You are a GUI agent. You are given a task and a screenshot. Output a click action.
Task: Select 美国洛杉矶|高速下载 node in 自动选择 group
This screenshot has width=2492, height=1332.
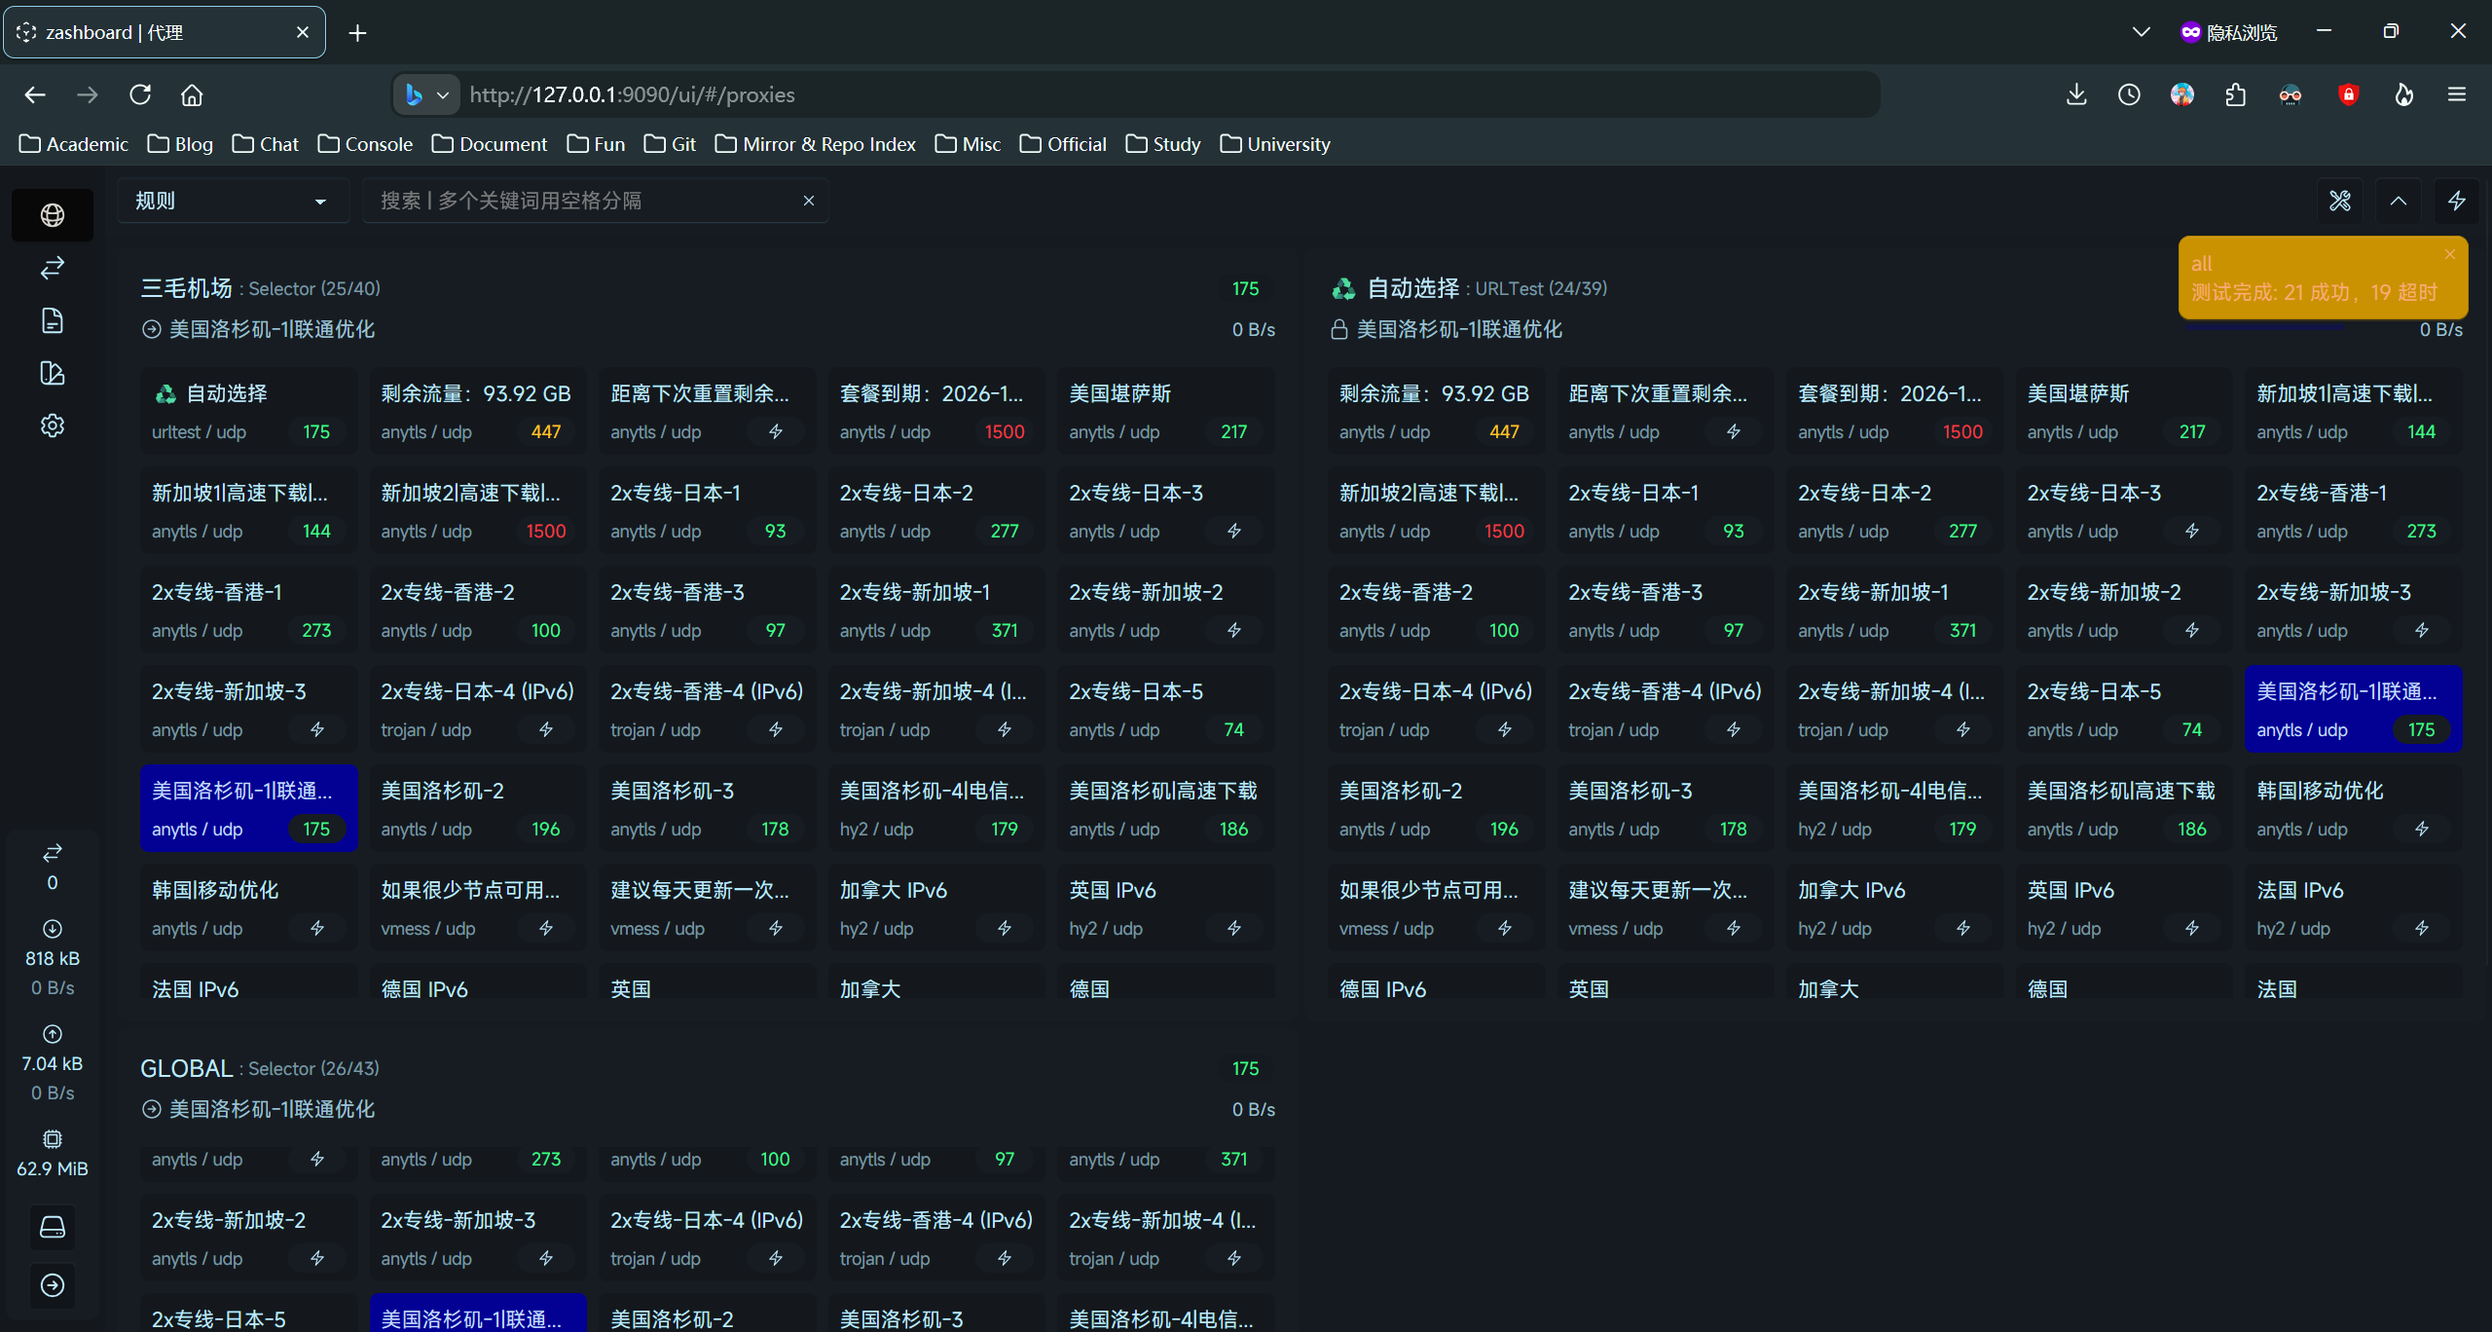2124,808
